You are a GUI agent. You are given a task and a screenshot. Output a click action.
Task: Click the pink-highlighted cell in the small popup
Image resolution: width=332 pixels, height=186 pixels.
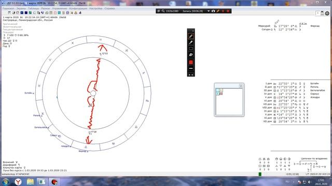pos(221,94)
